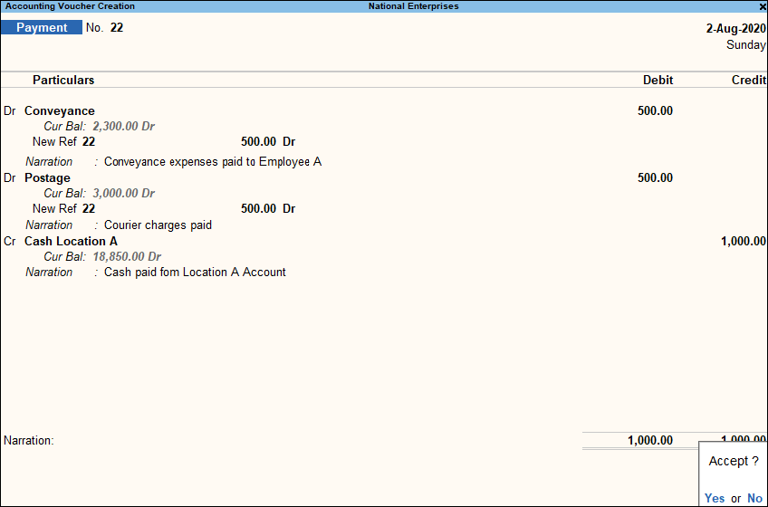The width and height of the screenshot is (768, 507).
Task: Click the Dr prefix beside Postage
Action: point(10,177)
